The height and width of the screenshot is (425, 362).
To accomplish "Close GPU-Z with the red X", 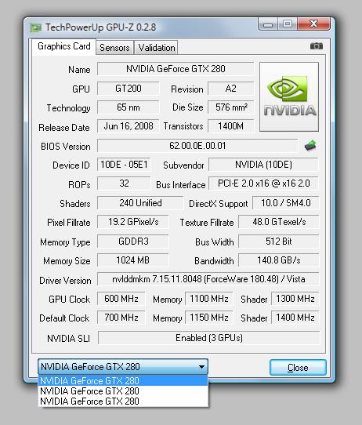I will [x=313, y=24].
